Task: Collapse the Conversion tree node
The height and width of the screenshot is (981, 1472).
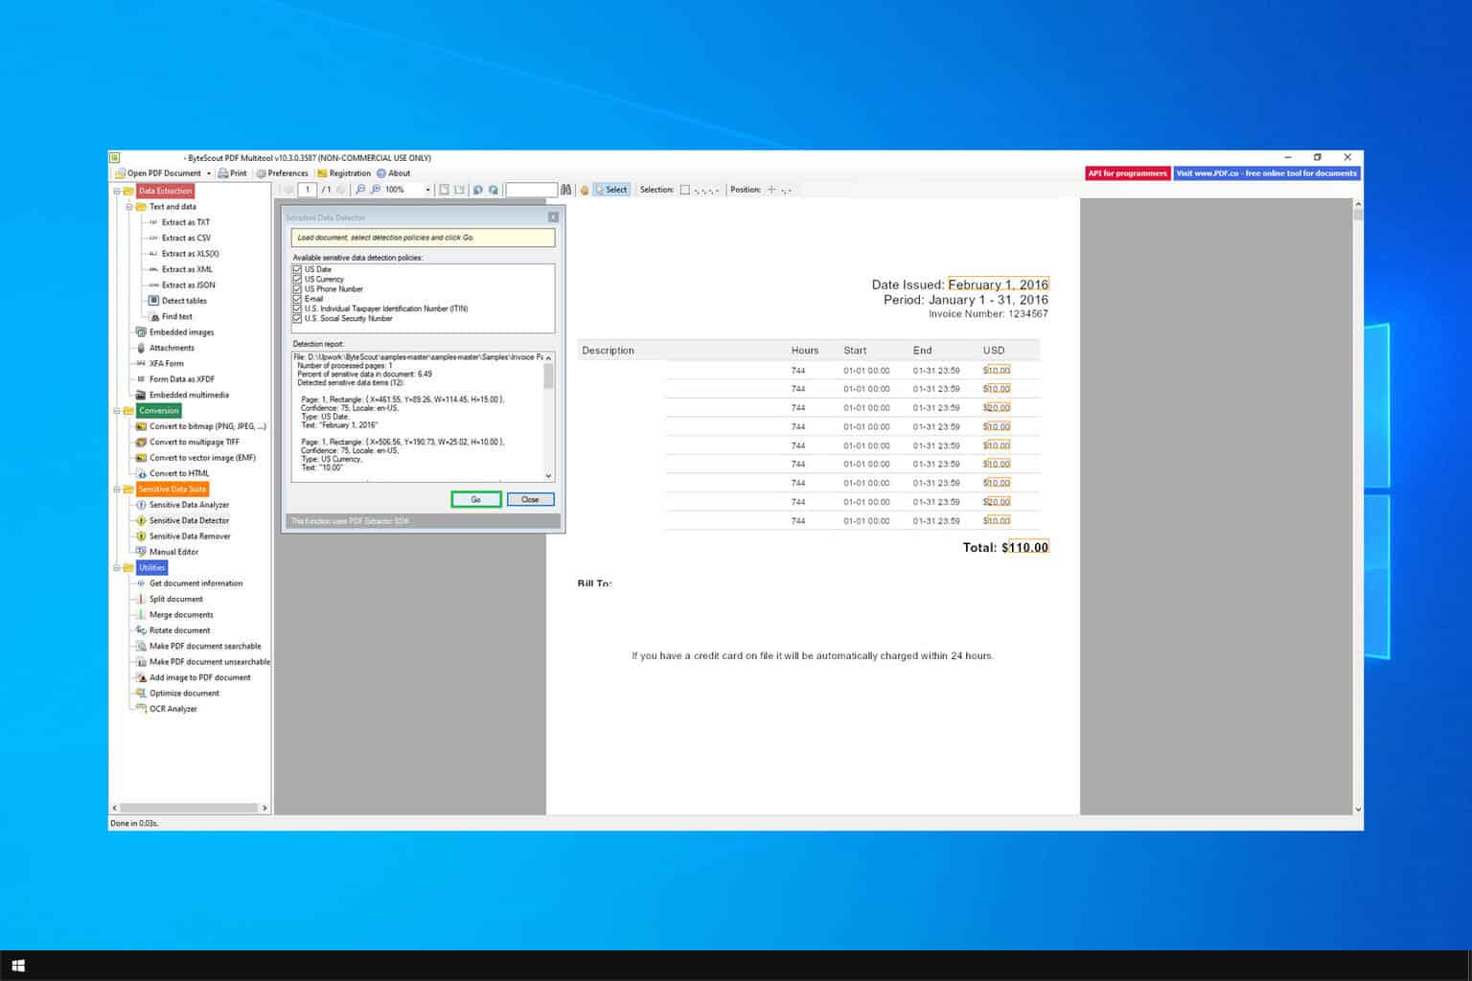Action: [x=117, y=411]
